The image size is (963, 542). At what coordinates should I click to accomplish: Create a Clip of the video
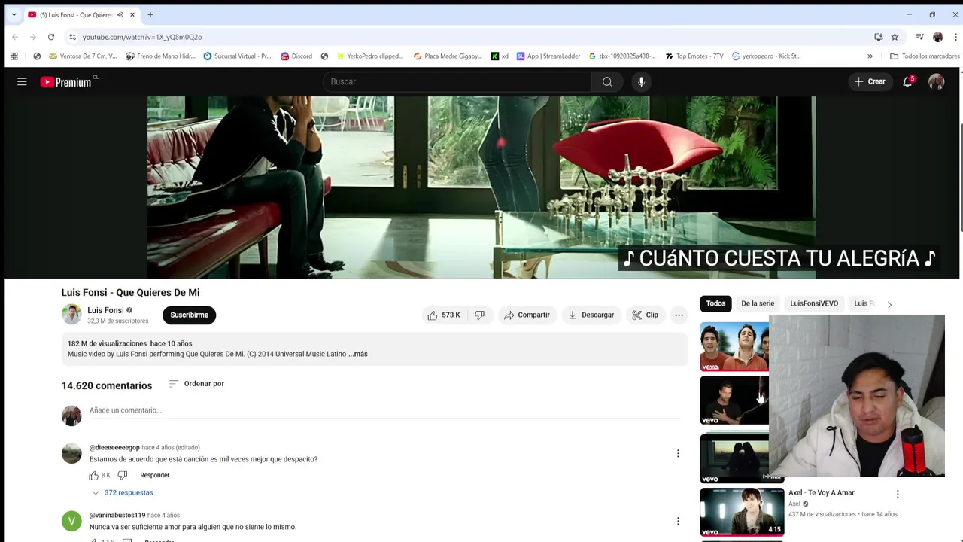645,315
